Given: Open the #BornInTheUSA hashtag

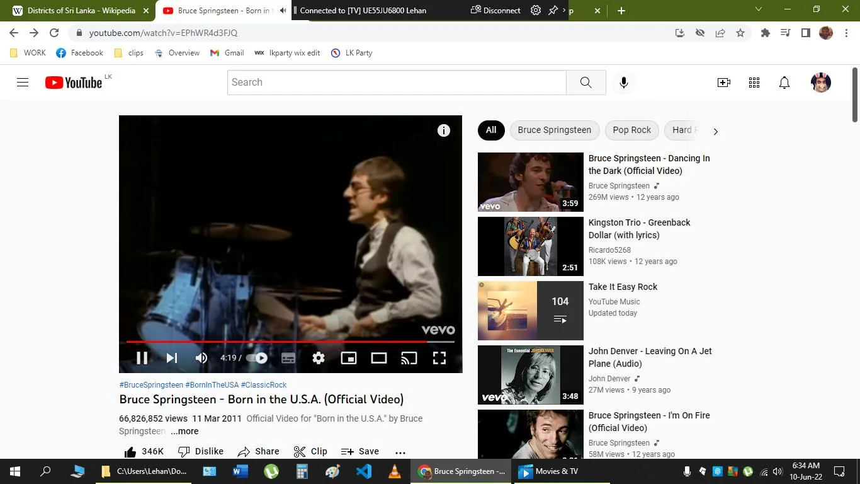Looking at the screenshot, I should (x=212, y=384).
